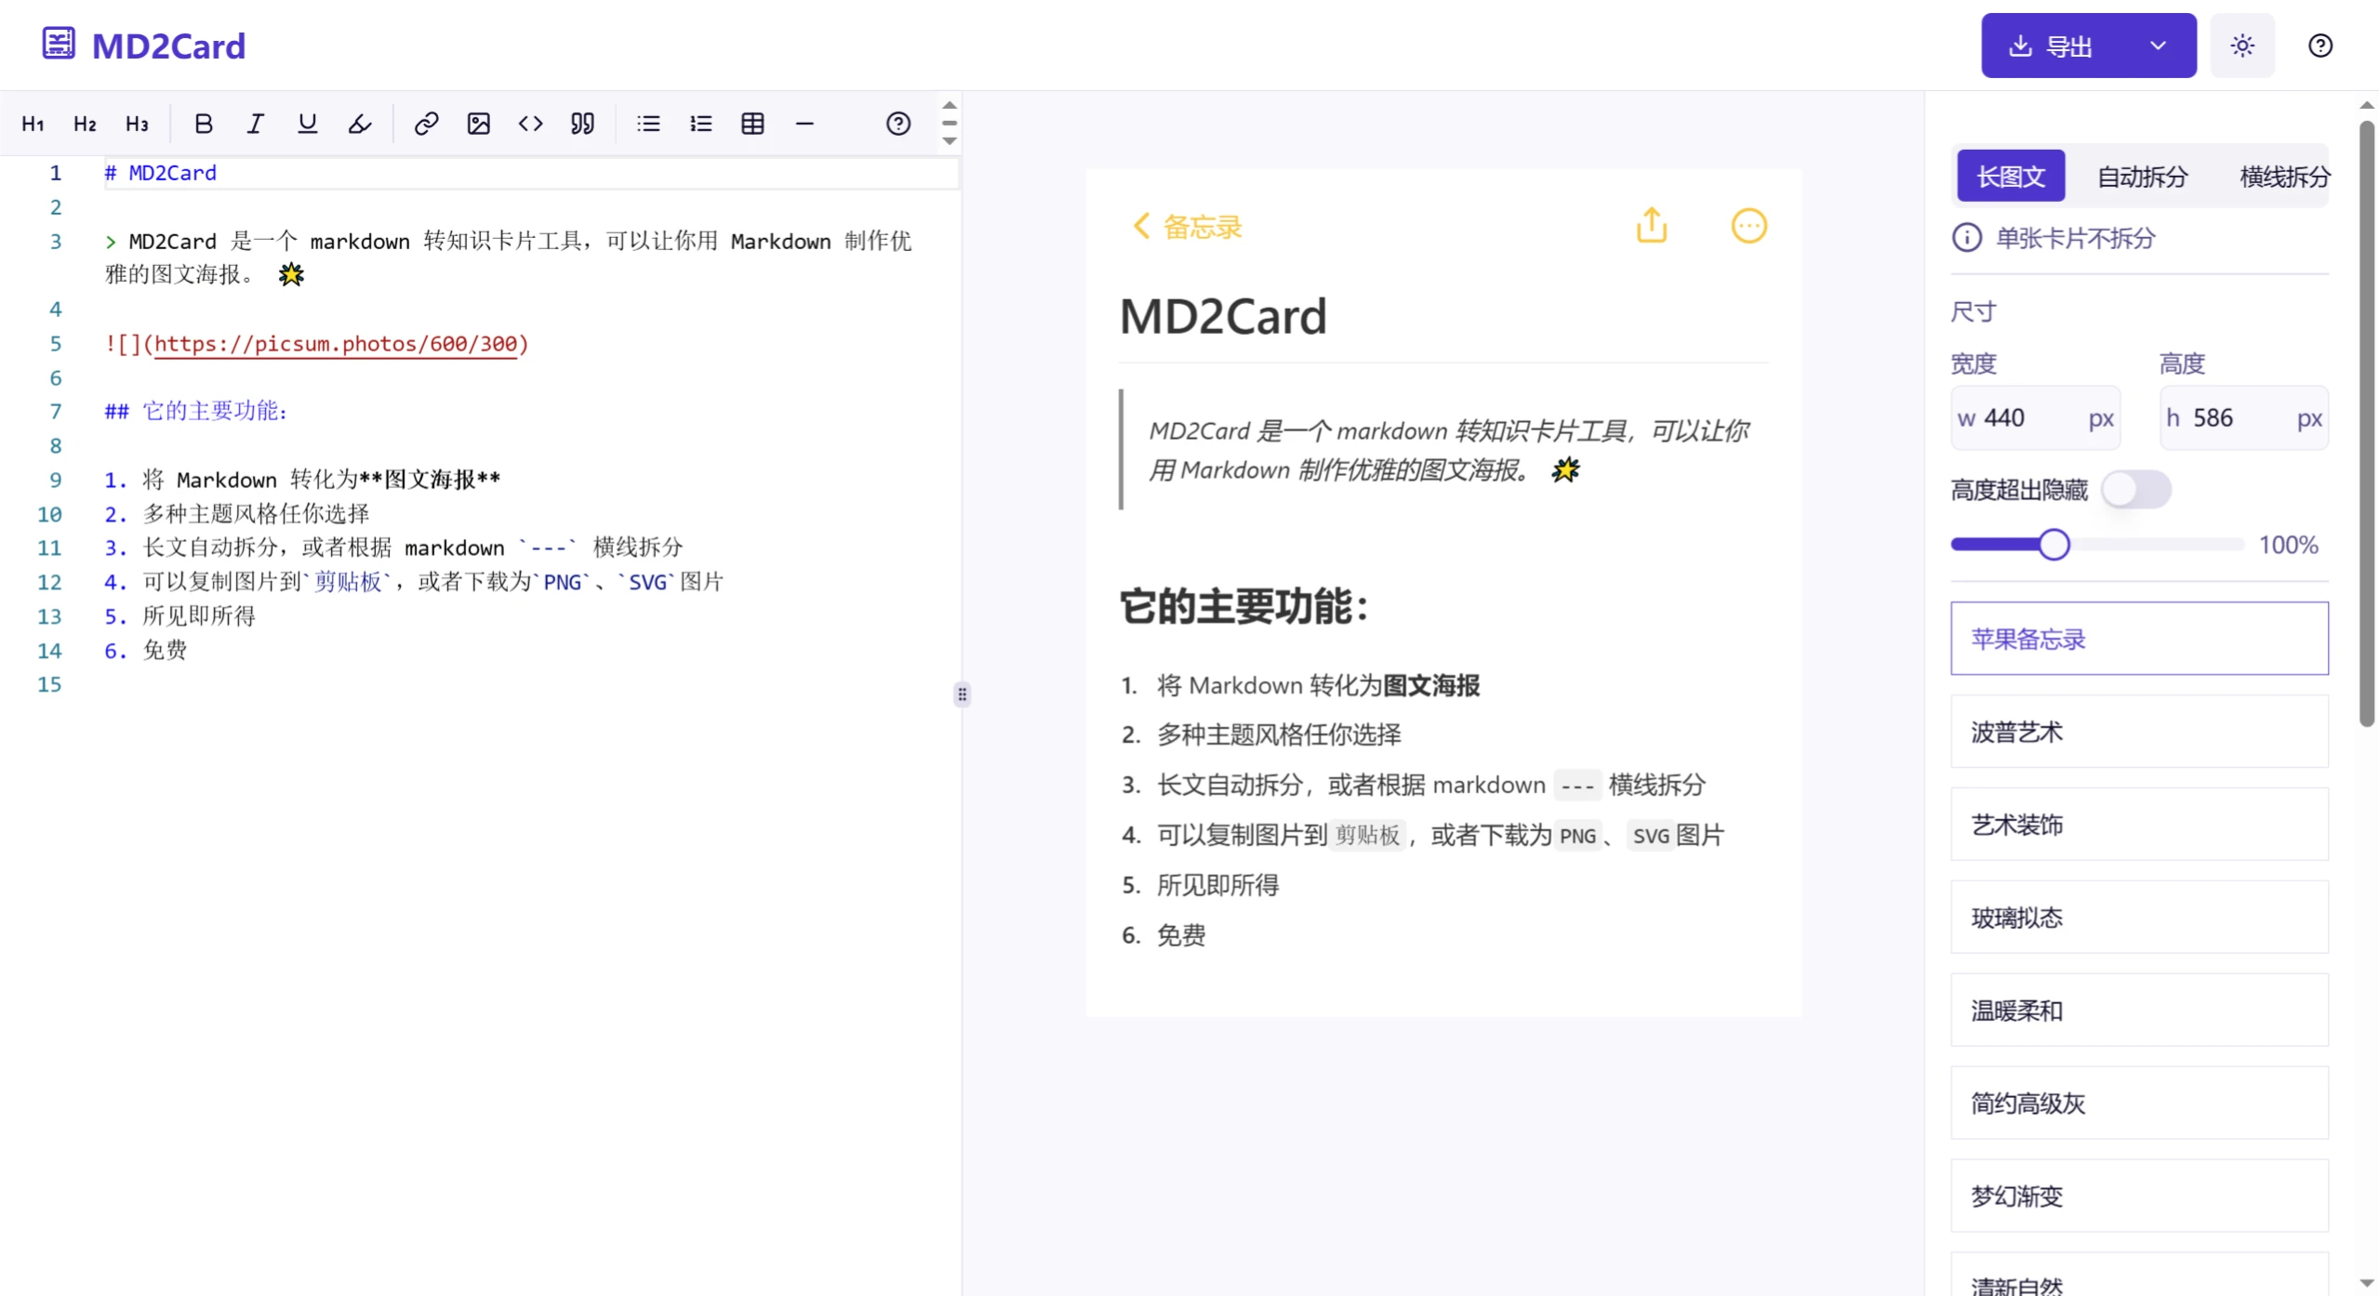
Task: Insert a link using the toolbar
Action: pyautogui.click(x=426, y=123)
